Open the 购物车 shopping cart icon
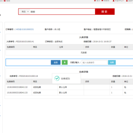Viewport: 133px width, 133px height. 102,1
